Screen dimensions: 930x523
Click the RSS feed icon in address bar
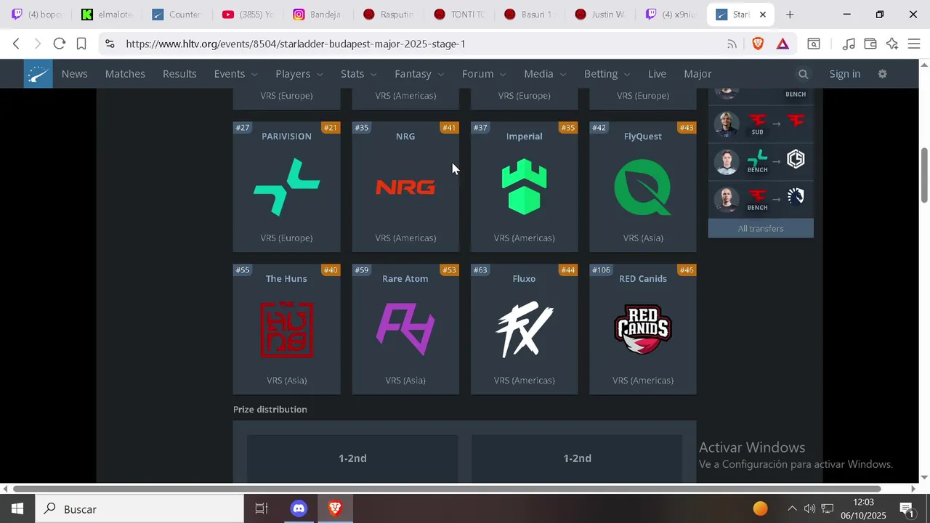pyautogui.click(x=732, y=44)
